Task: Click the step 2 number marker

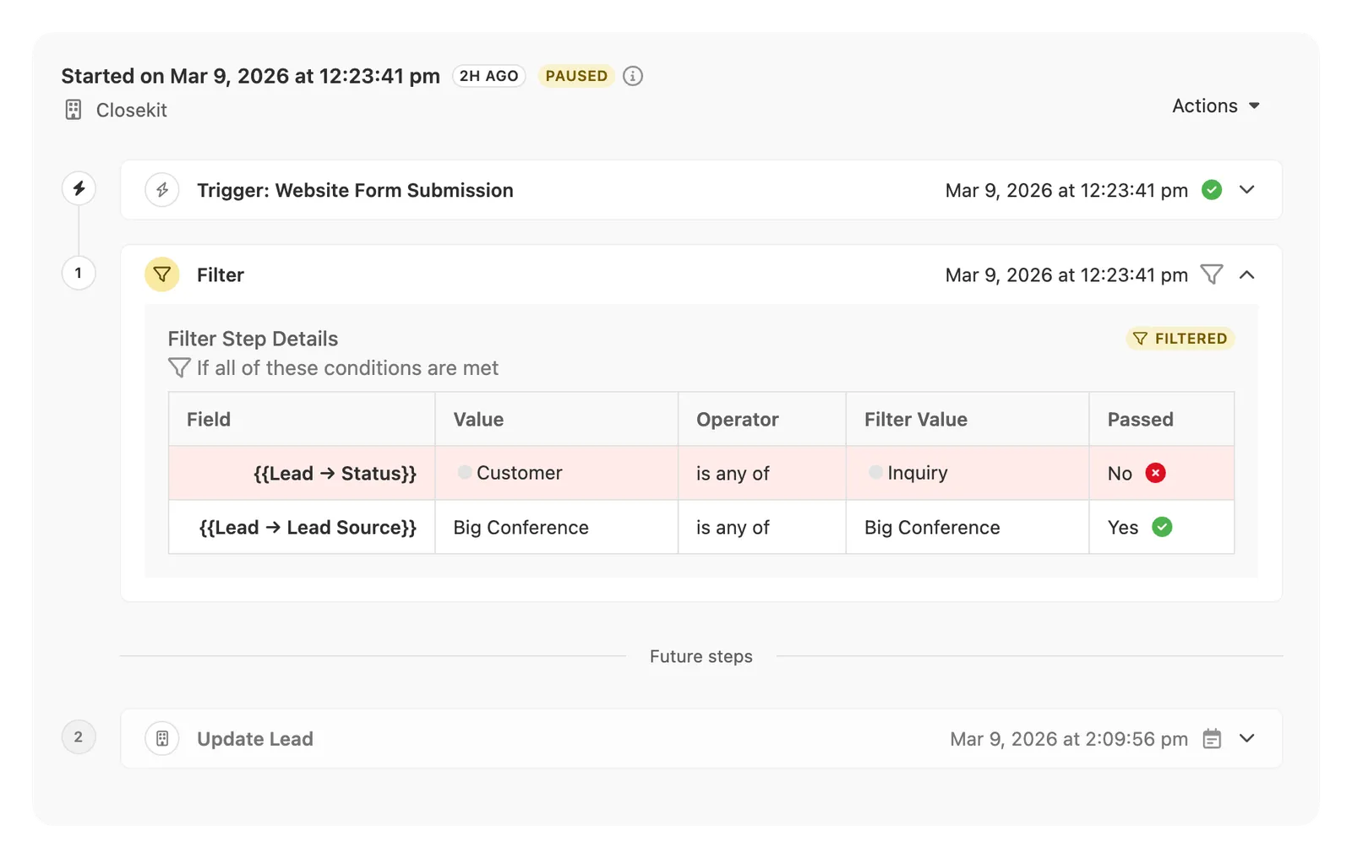Action: (x=79, y=737)
